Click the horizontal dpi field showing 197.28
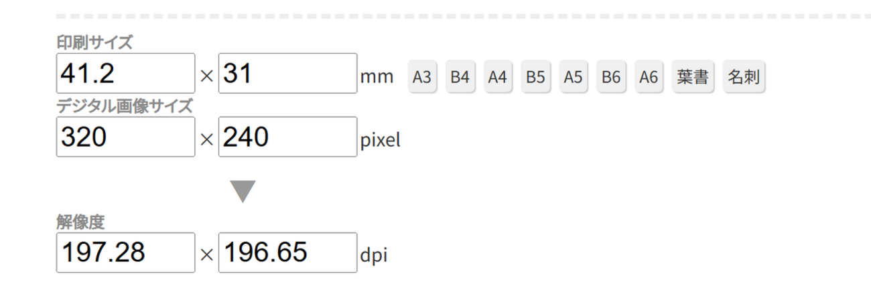The height and width of the screenshot is (304, 871). click(x=126, y=252)
